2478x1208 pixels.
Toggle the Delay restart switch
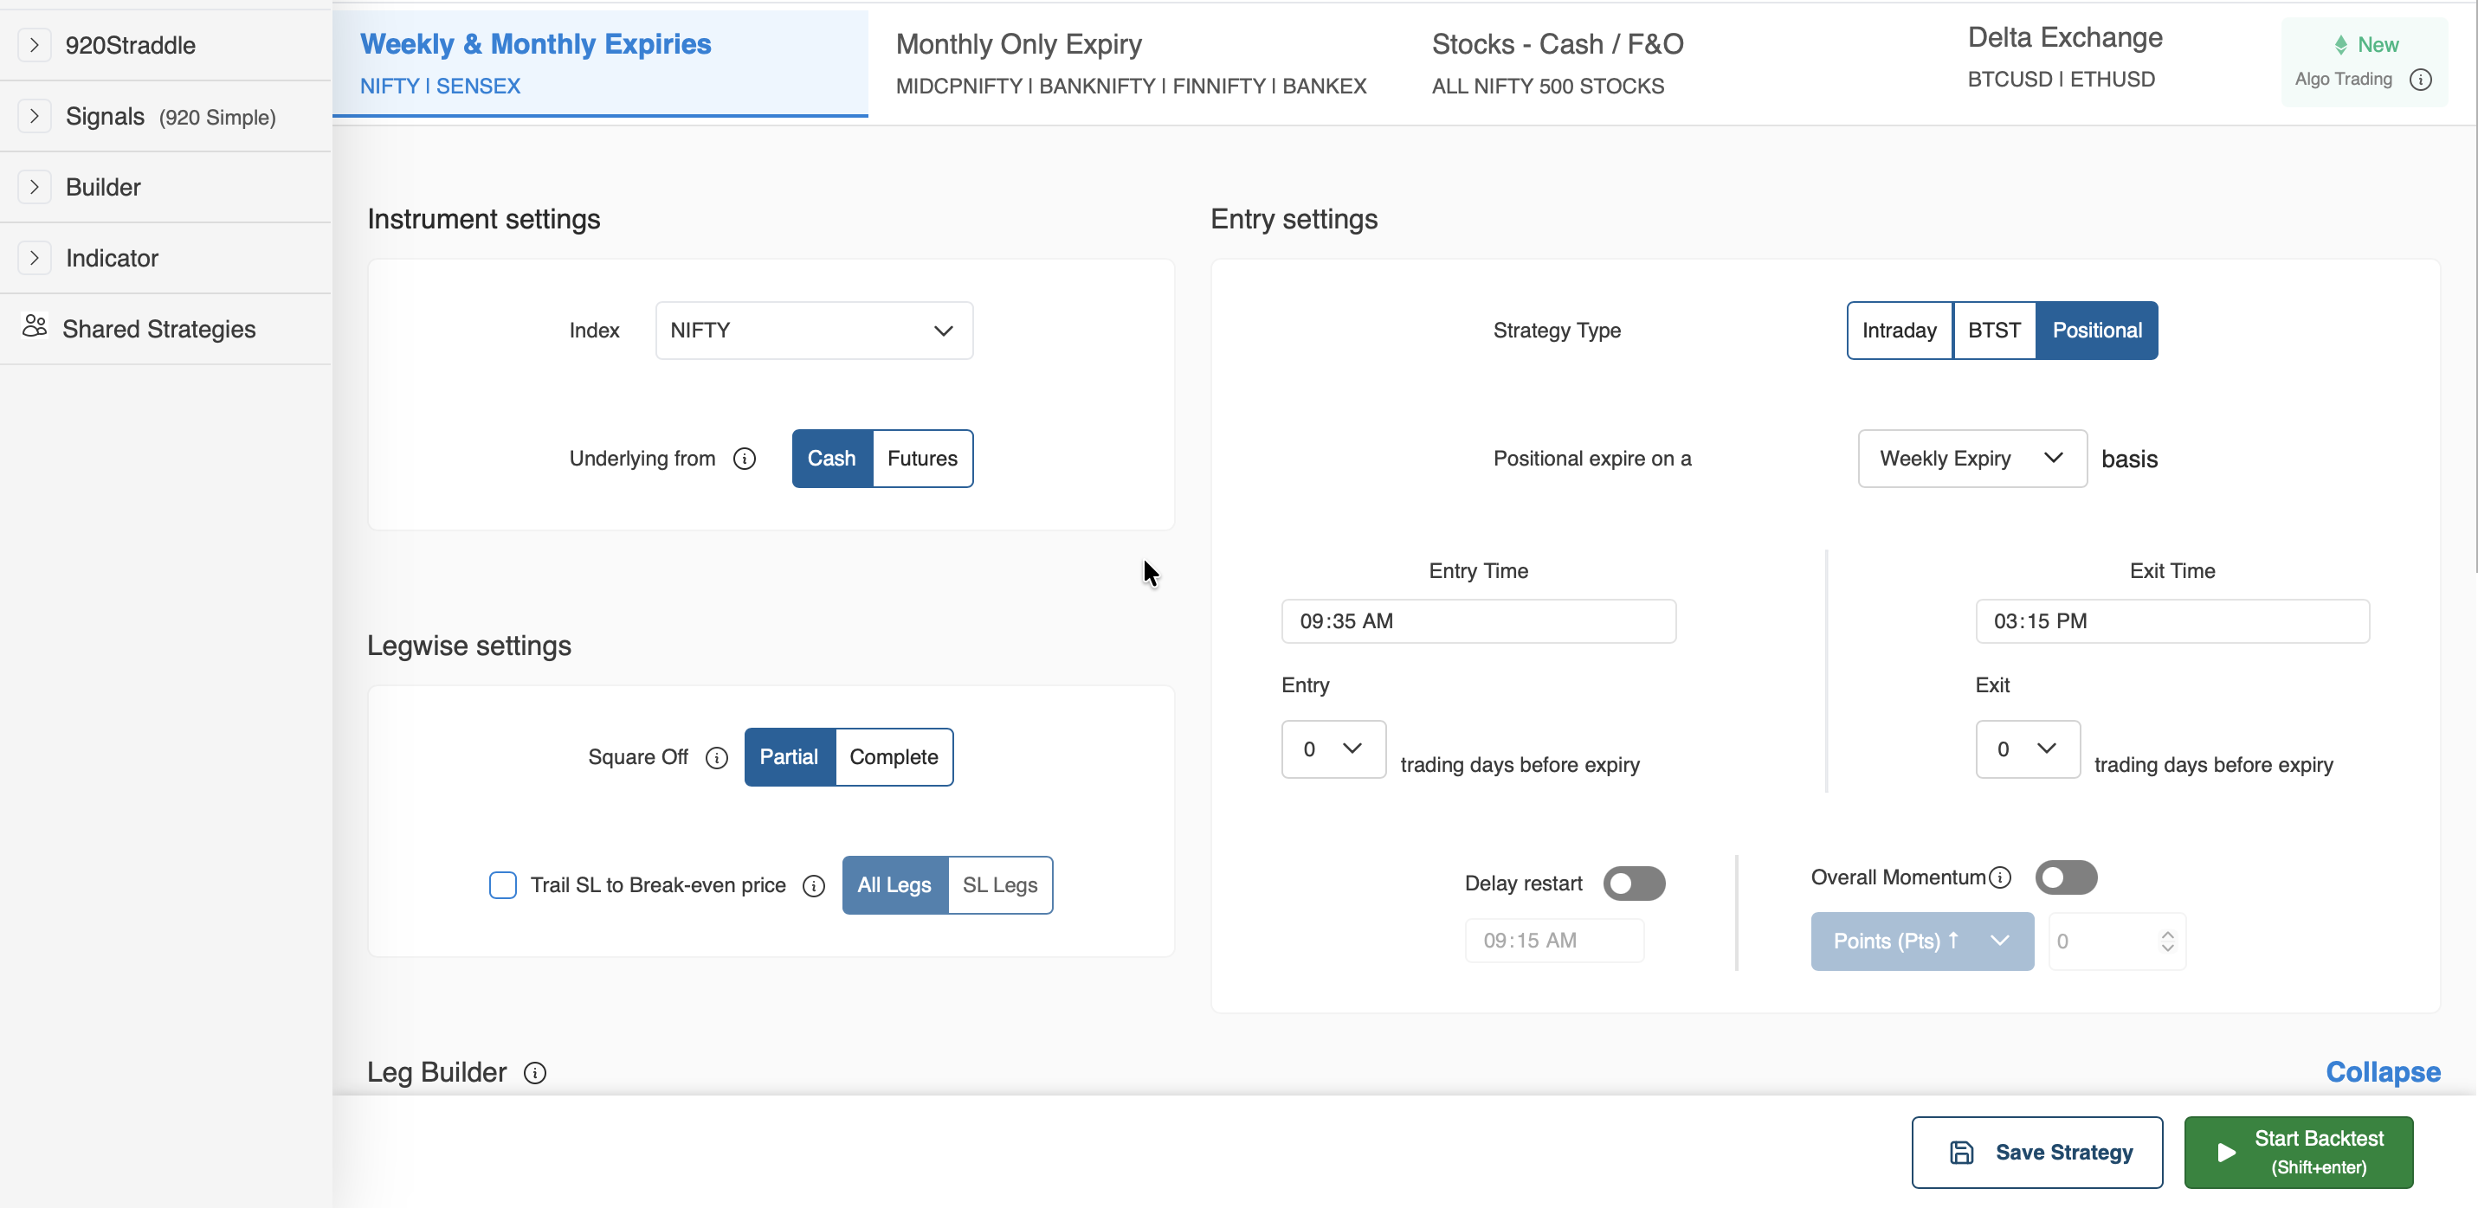(x=1634, y=883)
